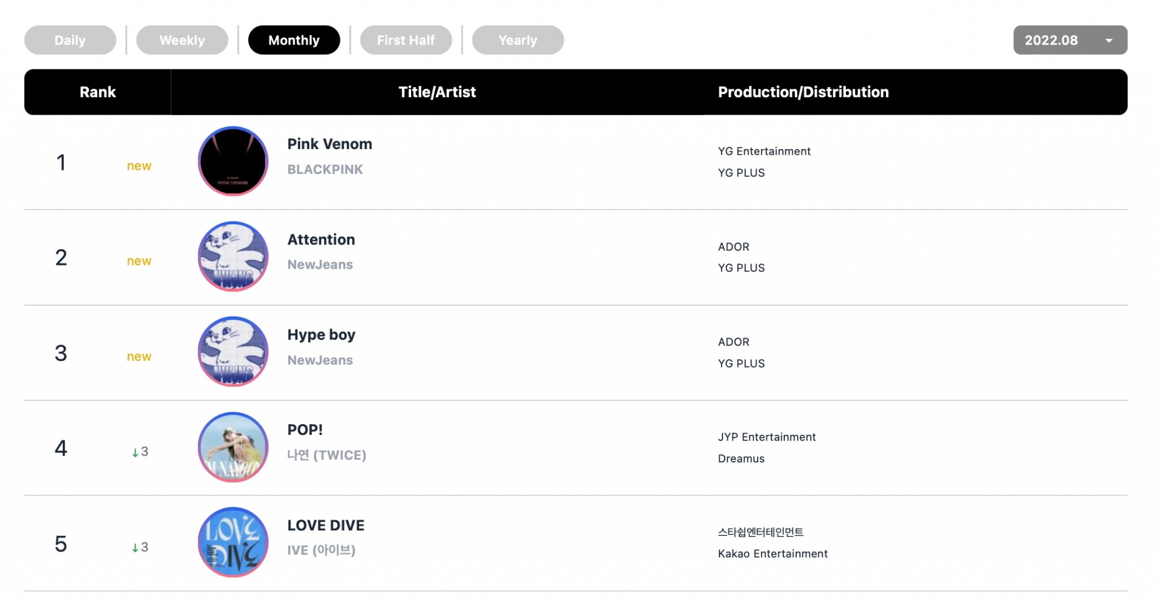Select the POP! Nayeon album cover
This screenshot has height=598, width=1158.
pos(233,447)
